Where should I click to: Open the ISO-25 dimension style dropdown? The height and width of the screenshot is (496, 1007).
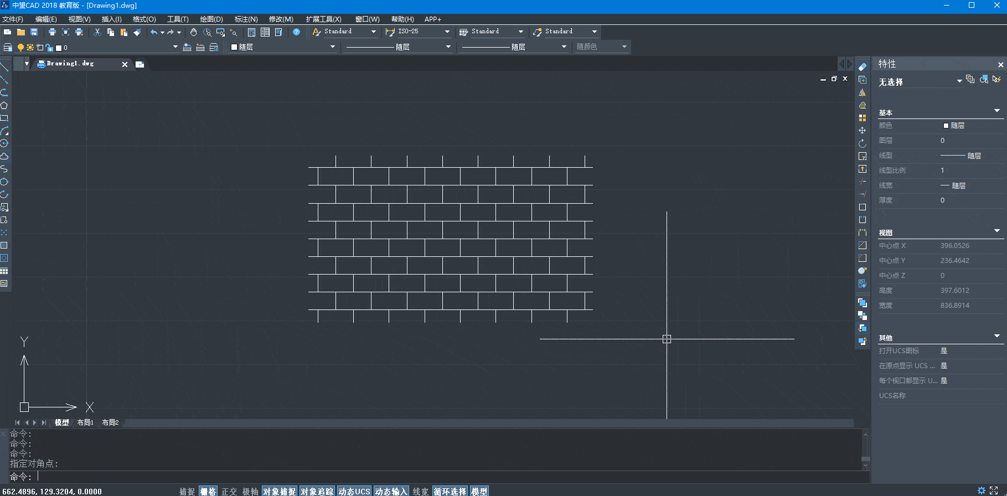point(447,32)
